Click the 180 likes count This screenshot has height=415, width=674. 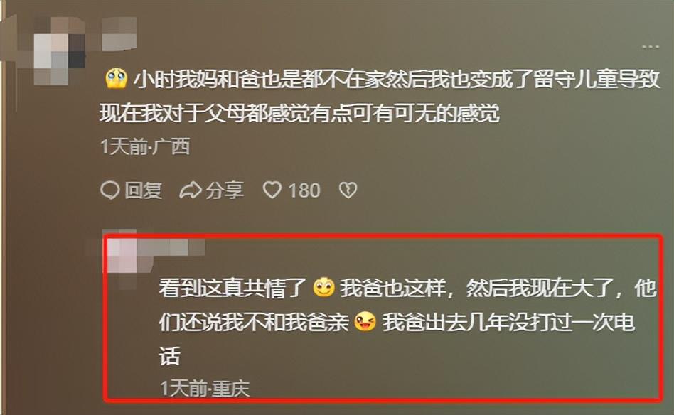point(304,190)
